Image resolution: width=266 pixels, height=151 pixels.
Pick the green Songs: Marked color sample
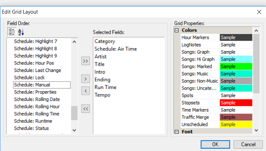pyautogui.click(x=236, y=66)
